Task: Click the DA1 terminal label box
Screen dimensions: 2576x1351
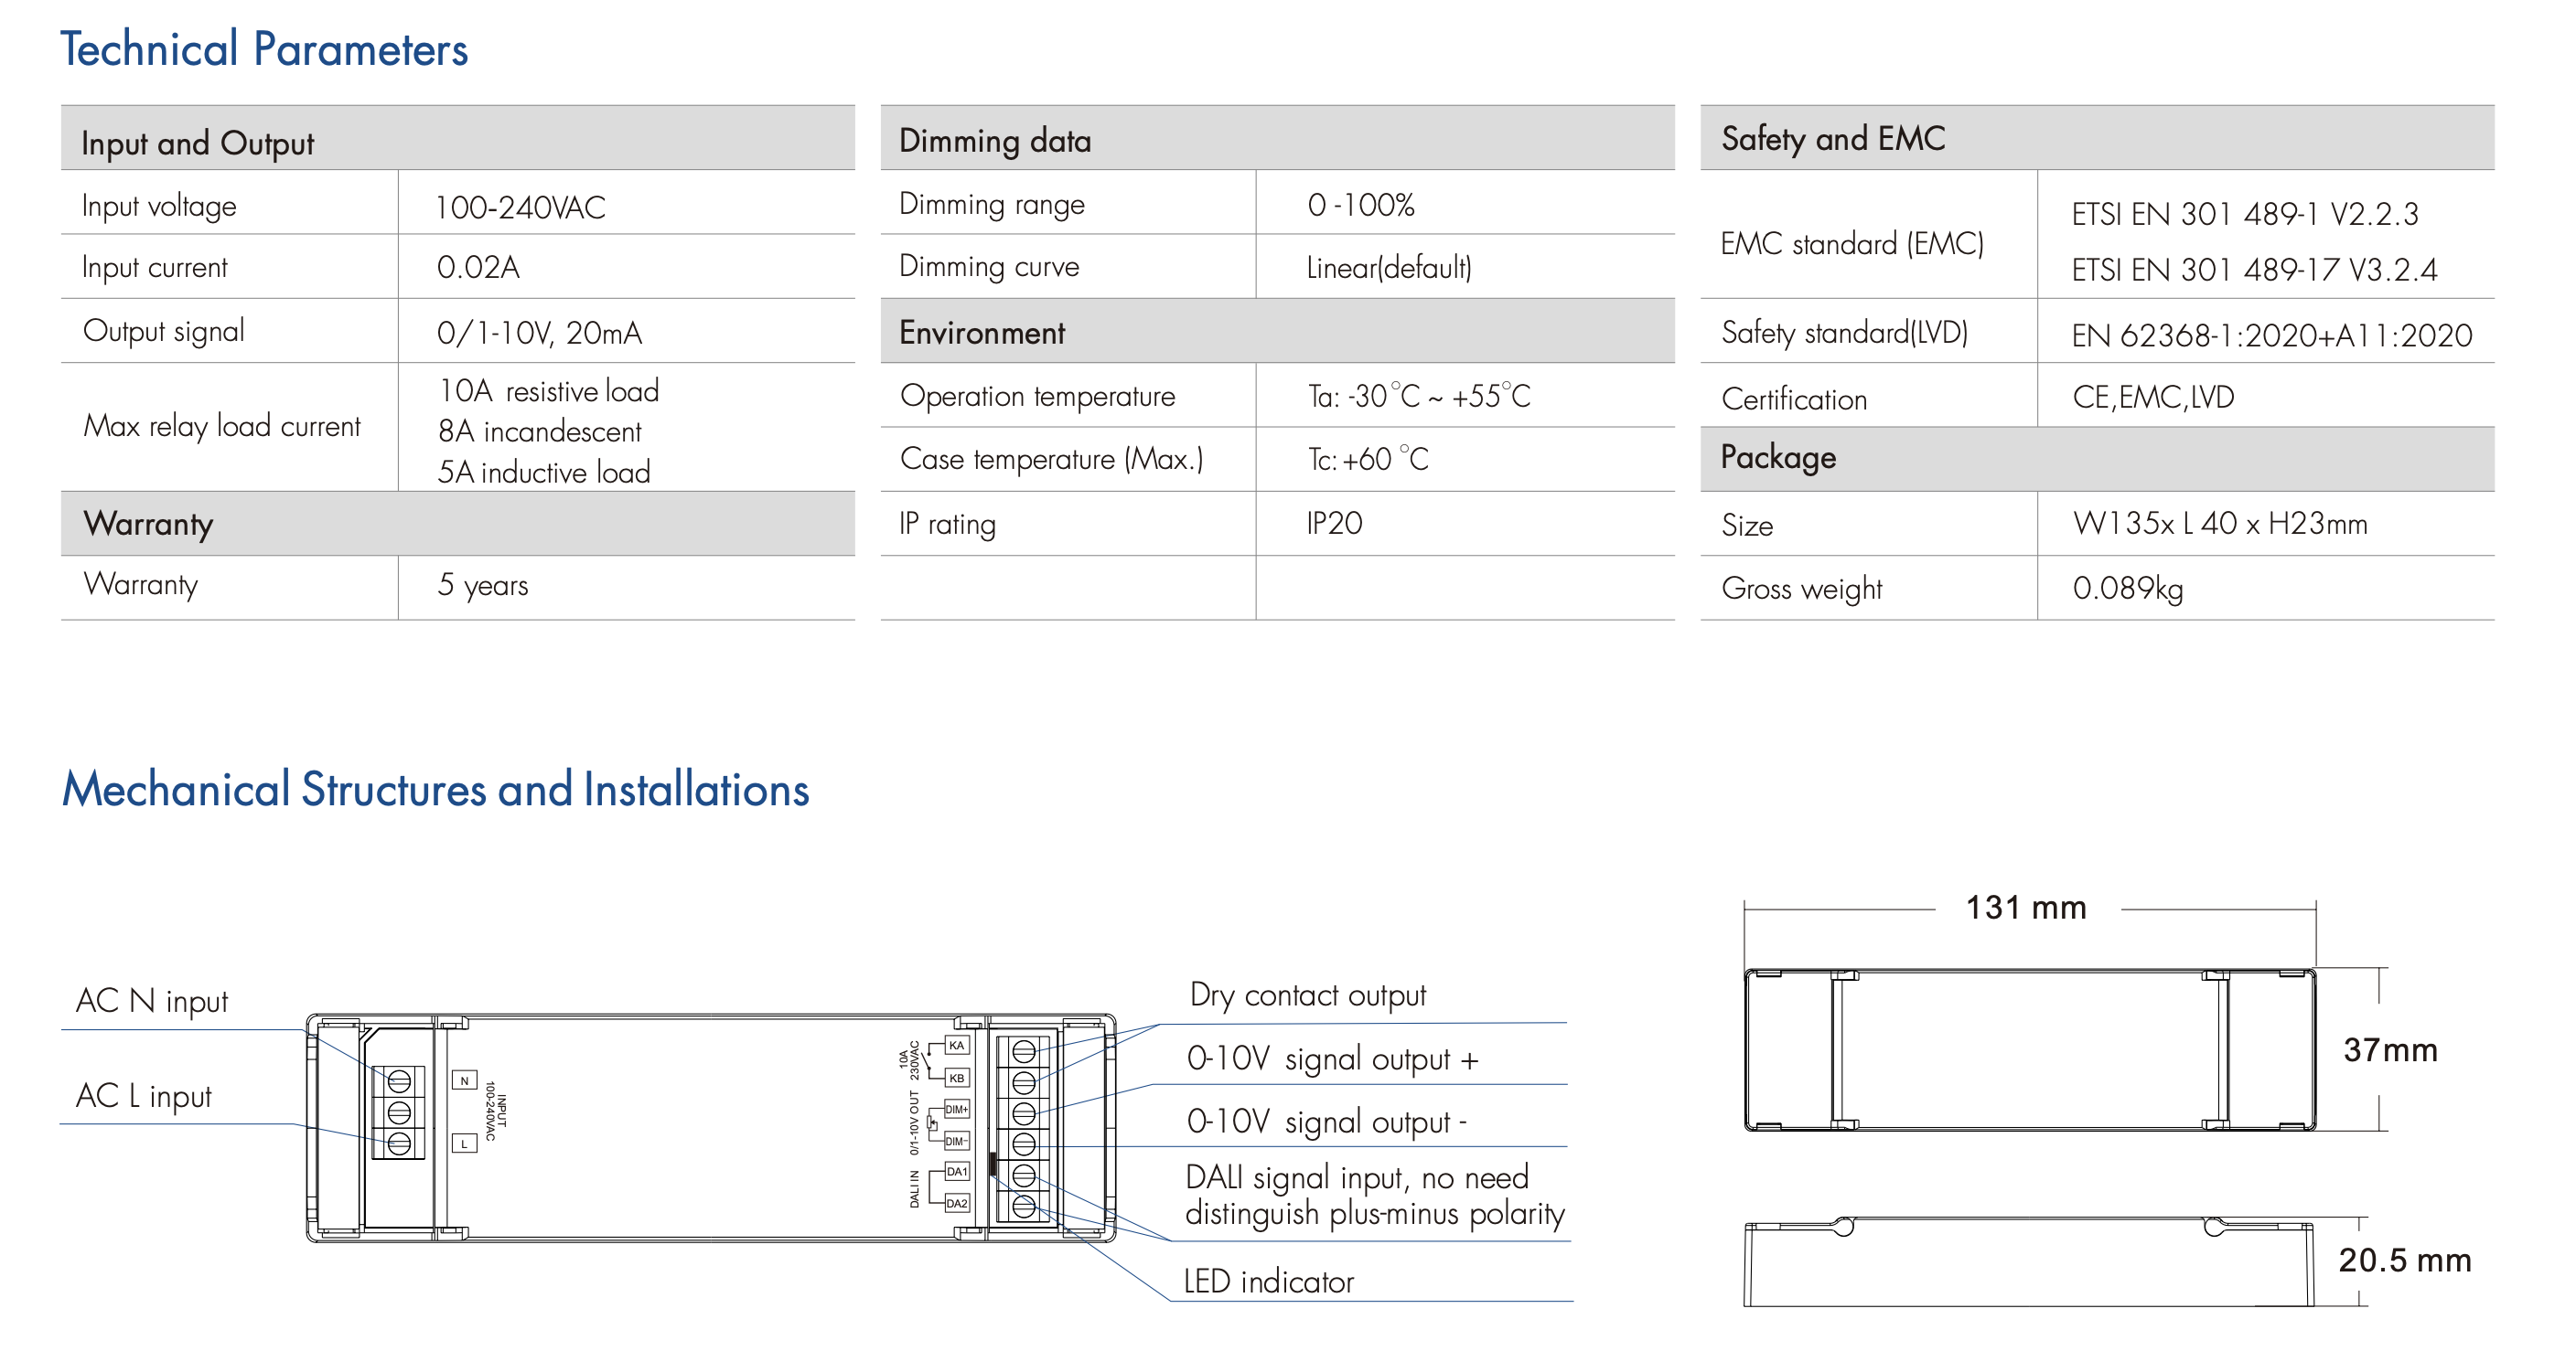Action: coord(957,1171)
